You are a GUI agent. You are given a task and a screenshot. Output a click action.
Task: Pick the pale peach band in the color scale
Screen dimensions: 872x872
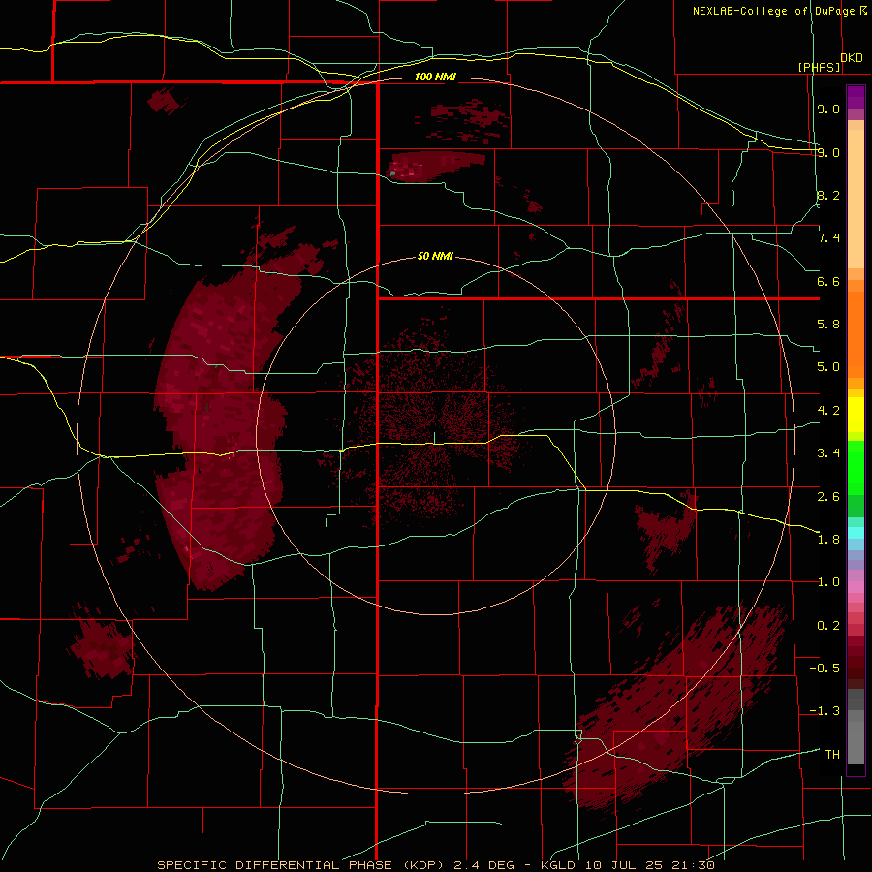(x=856, y=199)
